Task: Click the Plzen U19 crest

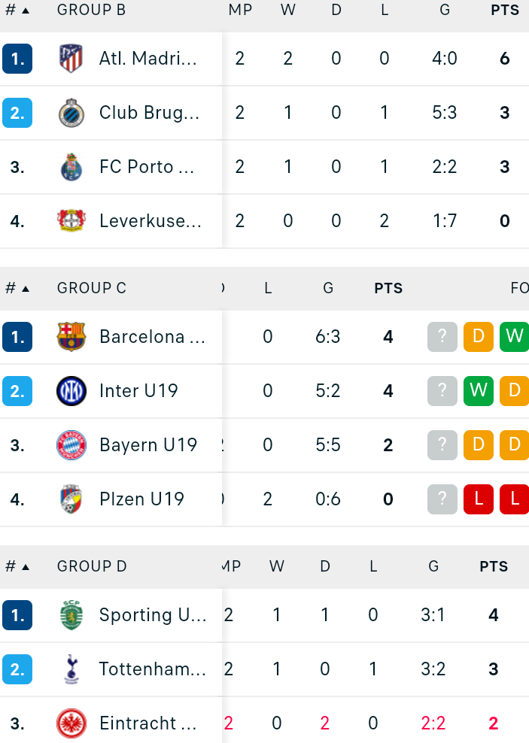Action: tap(71, 499)
